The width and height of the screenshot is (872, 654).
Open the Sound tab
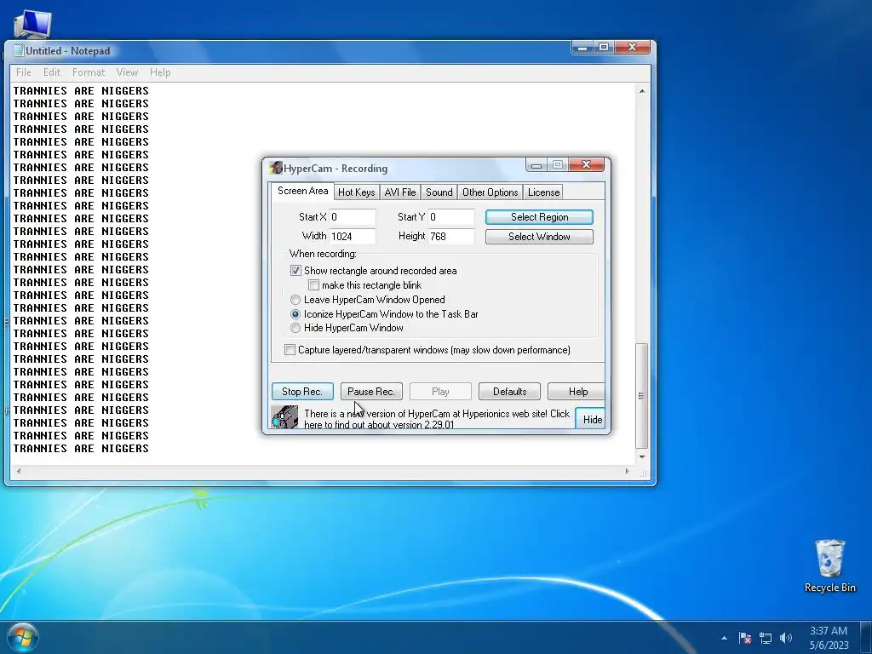pyautogui.click(x=439, y=192)
